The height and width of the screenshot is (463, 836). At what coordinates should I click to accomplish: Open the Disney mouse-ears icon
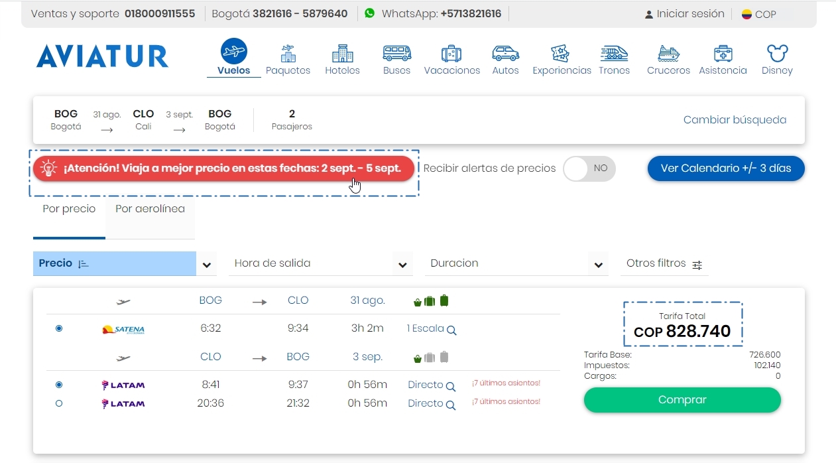[777, 53]
